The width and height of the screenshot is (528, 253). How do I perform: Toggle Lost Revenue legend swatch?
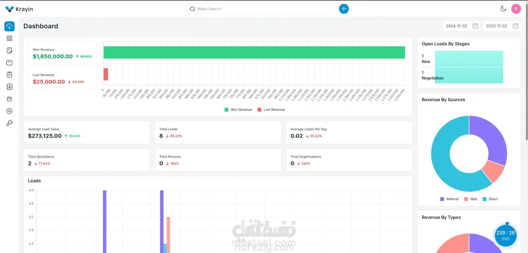tap(259, 110)
